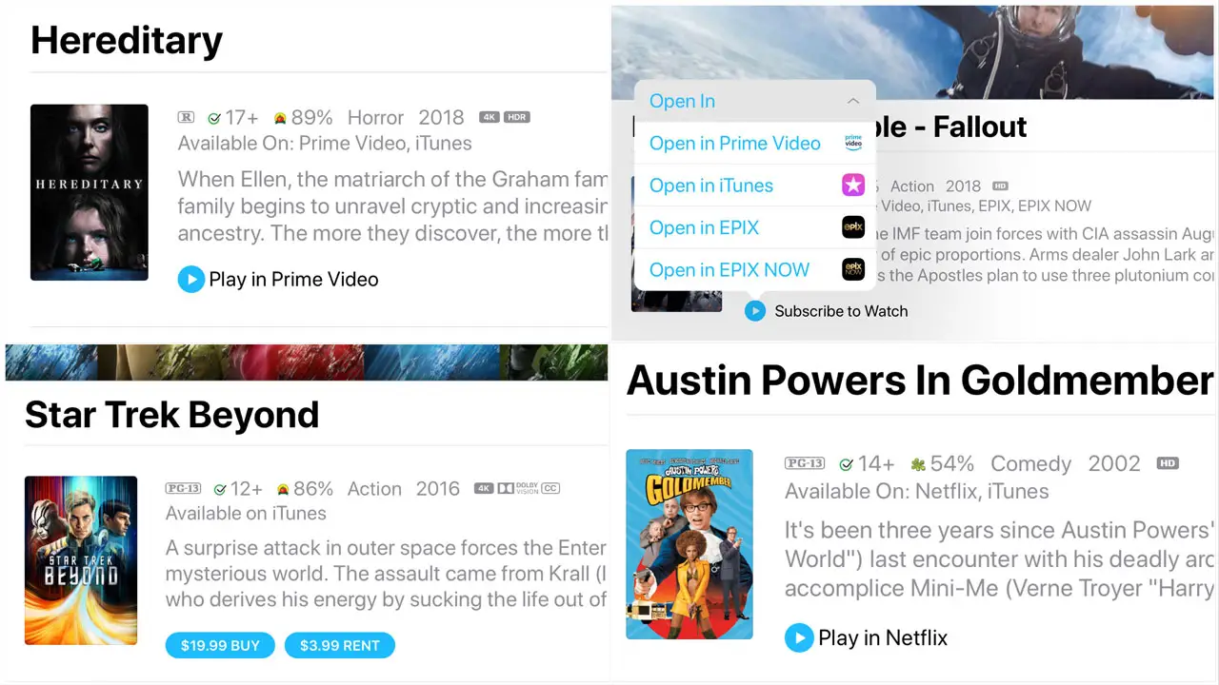
Task: Click the HD badge on Fallout
Action: (1000, 186)
